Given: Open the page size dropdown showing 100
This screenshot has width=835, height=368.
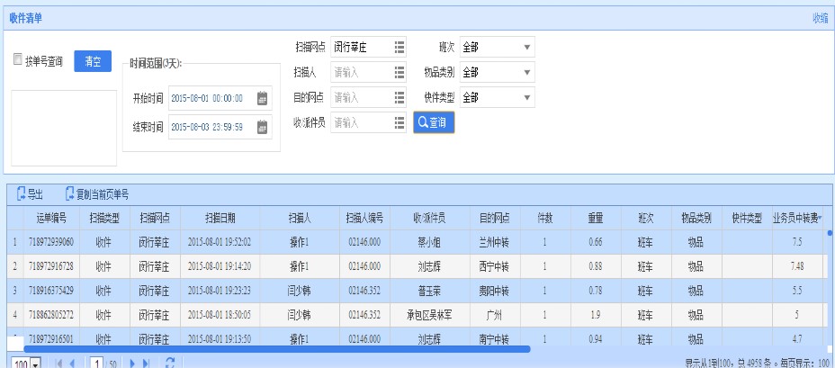Looking at the screenshot, I should tap(36, 364).
